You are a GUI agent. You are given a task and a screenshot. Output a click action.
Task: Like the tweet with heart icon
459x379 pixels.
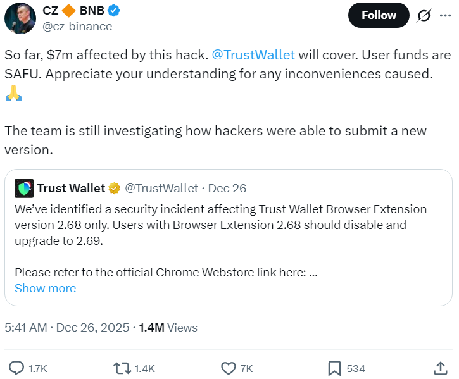pos(229,368)
